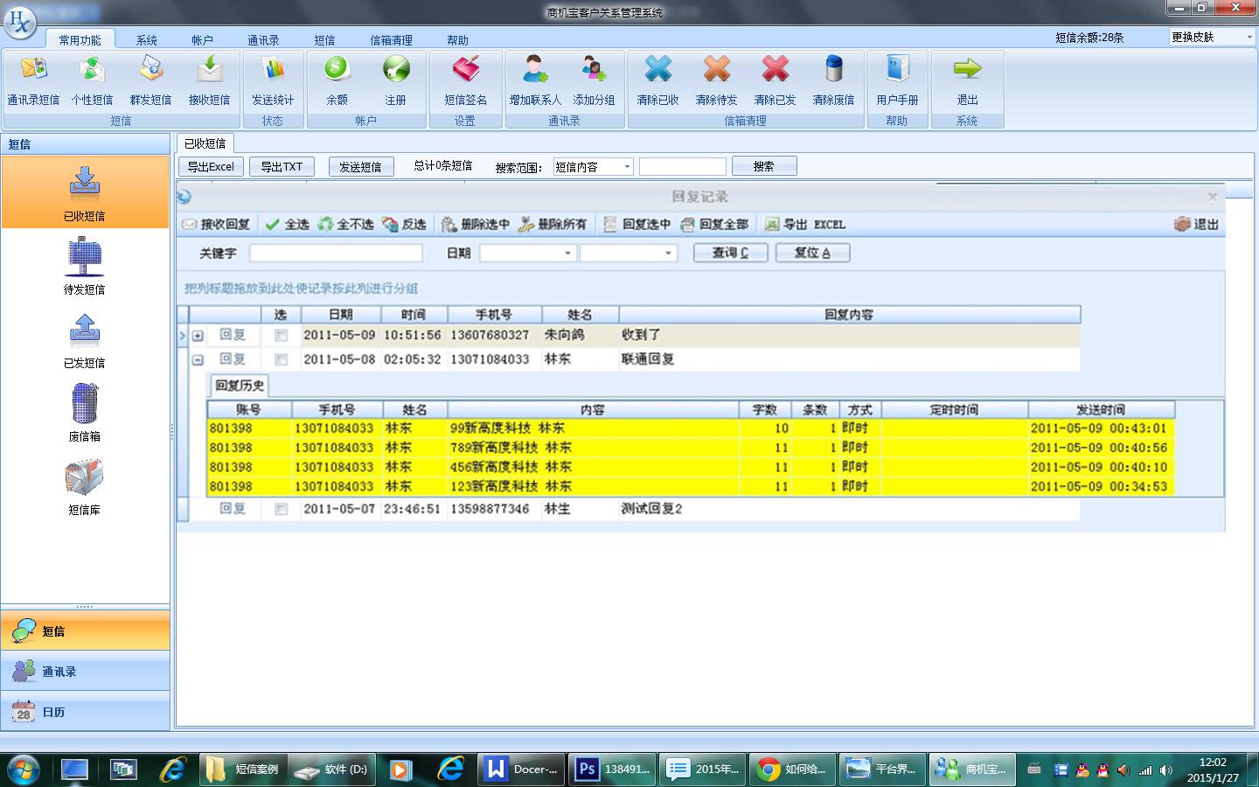1259x787 pixels.
Task: Click the 查询 C button
Action: (x=730, y=253)
